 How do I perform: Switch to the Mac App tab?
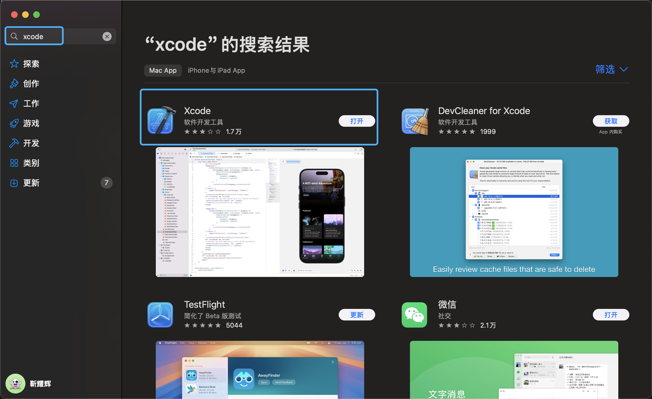pos(163,70)
